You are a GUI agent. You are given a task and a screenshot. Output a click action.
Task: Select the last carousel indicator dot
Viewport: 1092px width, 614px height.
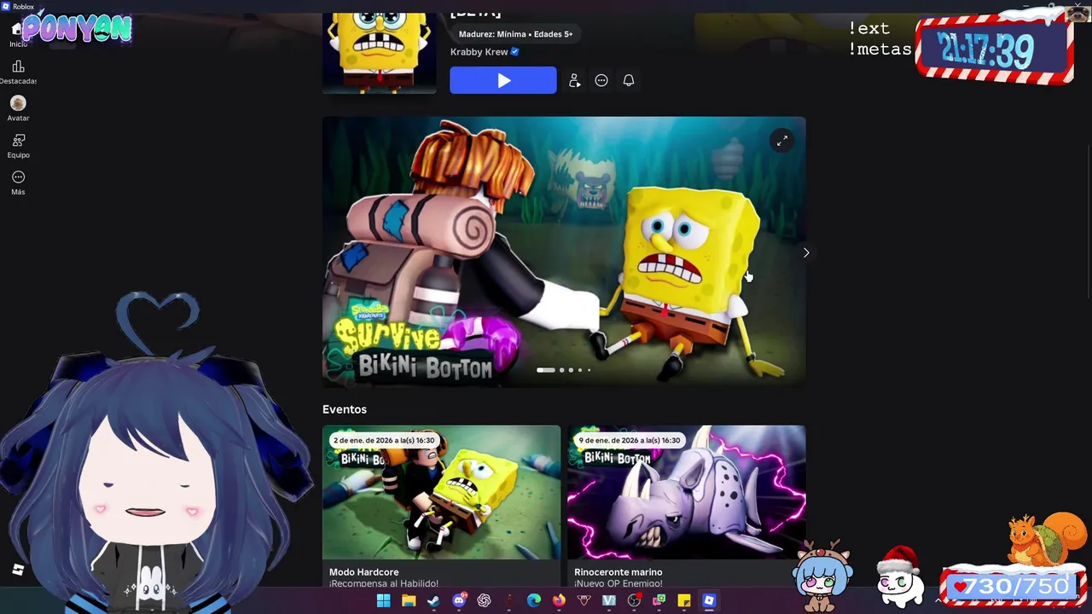589,370
